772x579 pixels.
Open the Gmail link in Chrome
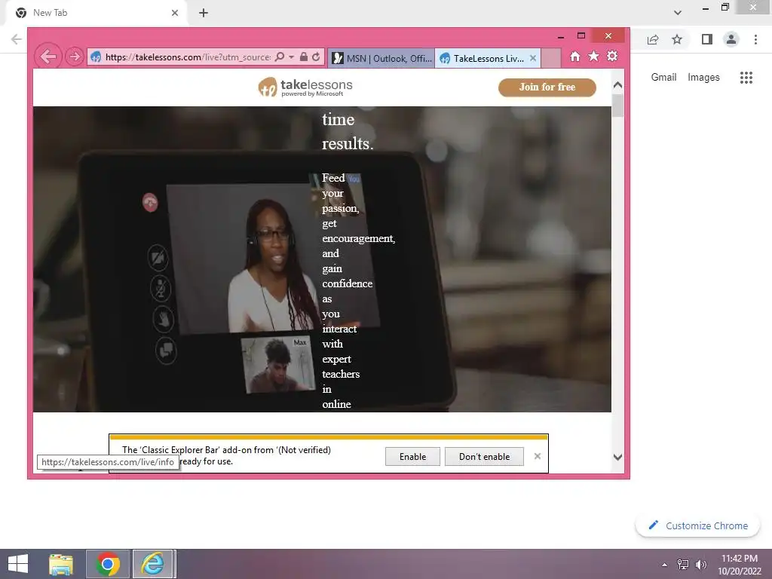click(663, 78)
